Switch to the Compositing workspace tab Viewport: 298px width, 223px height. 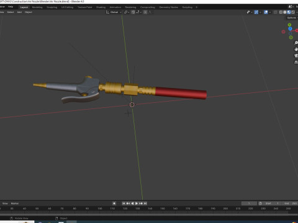click(x=148, y=7)
